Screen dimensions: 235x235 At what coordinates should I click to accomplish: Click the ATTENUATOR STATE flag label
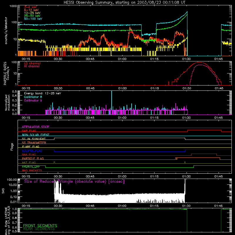(36, 127)
